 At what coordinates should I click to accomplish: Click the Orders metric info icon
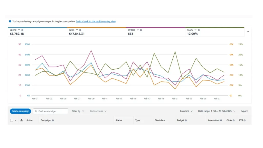tap(141, 30)
